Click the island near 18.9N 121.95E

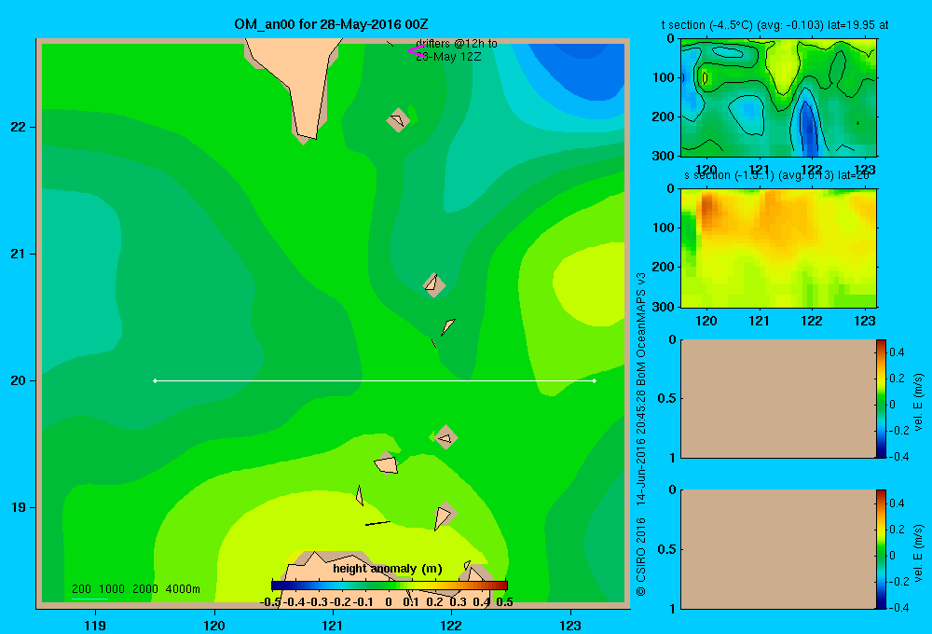point(445,516)
